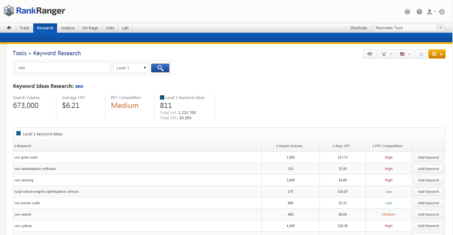Switch to the Analyse tab
The height and width of the screenshot is (235, 453).
pyautogui.click(x=68, y=28)
